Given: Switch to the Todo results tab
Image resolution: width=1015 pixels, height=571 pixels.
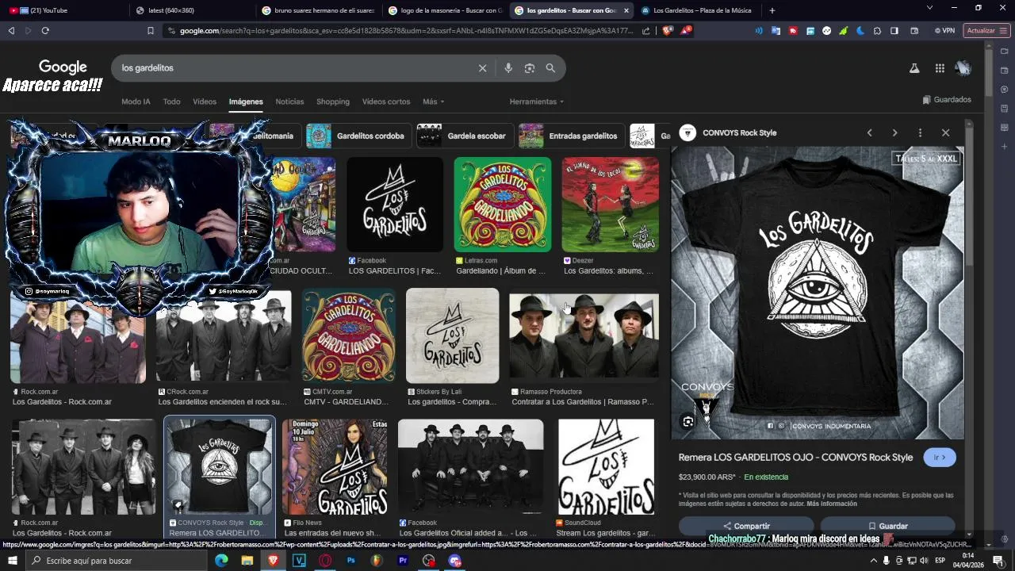Looking at the screenshot, I should pyautogui.click(x=172, y=102).
